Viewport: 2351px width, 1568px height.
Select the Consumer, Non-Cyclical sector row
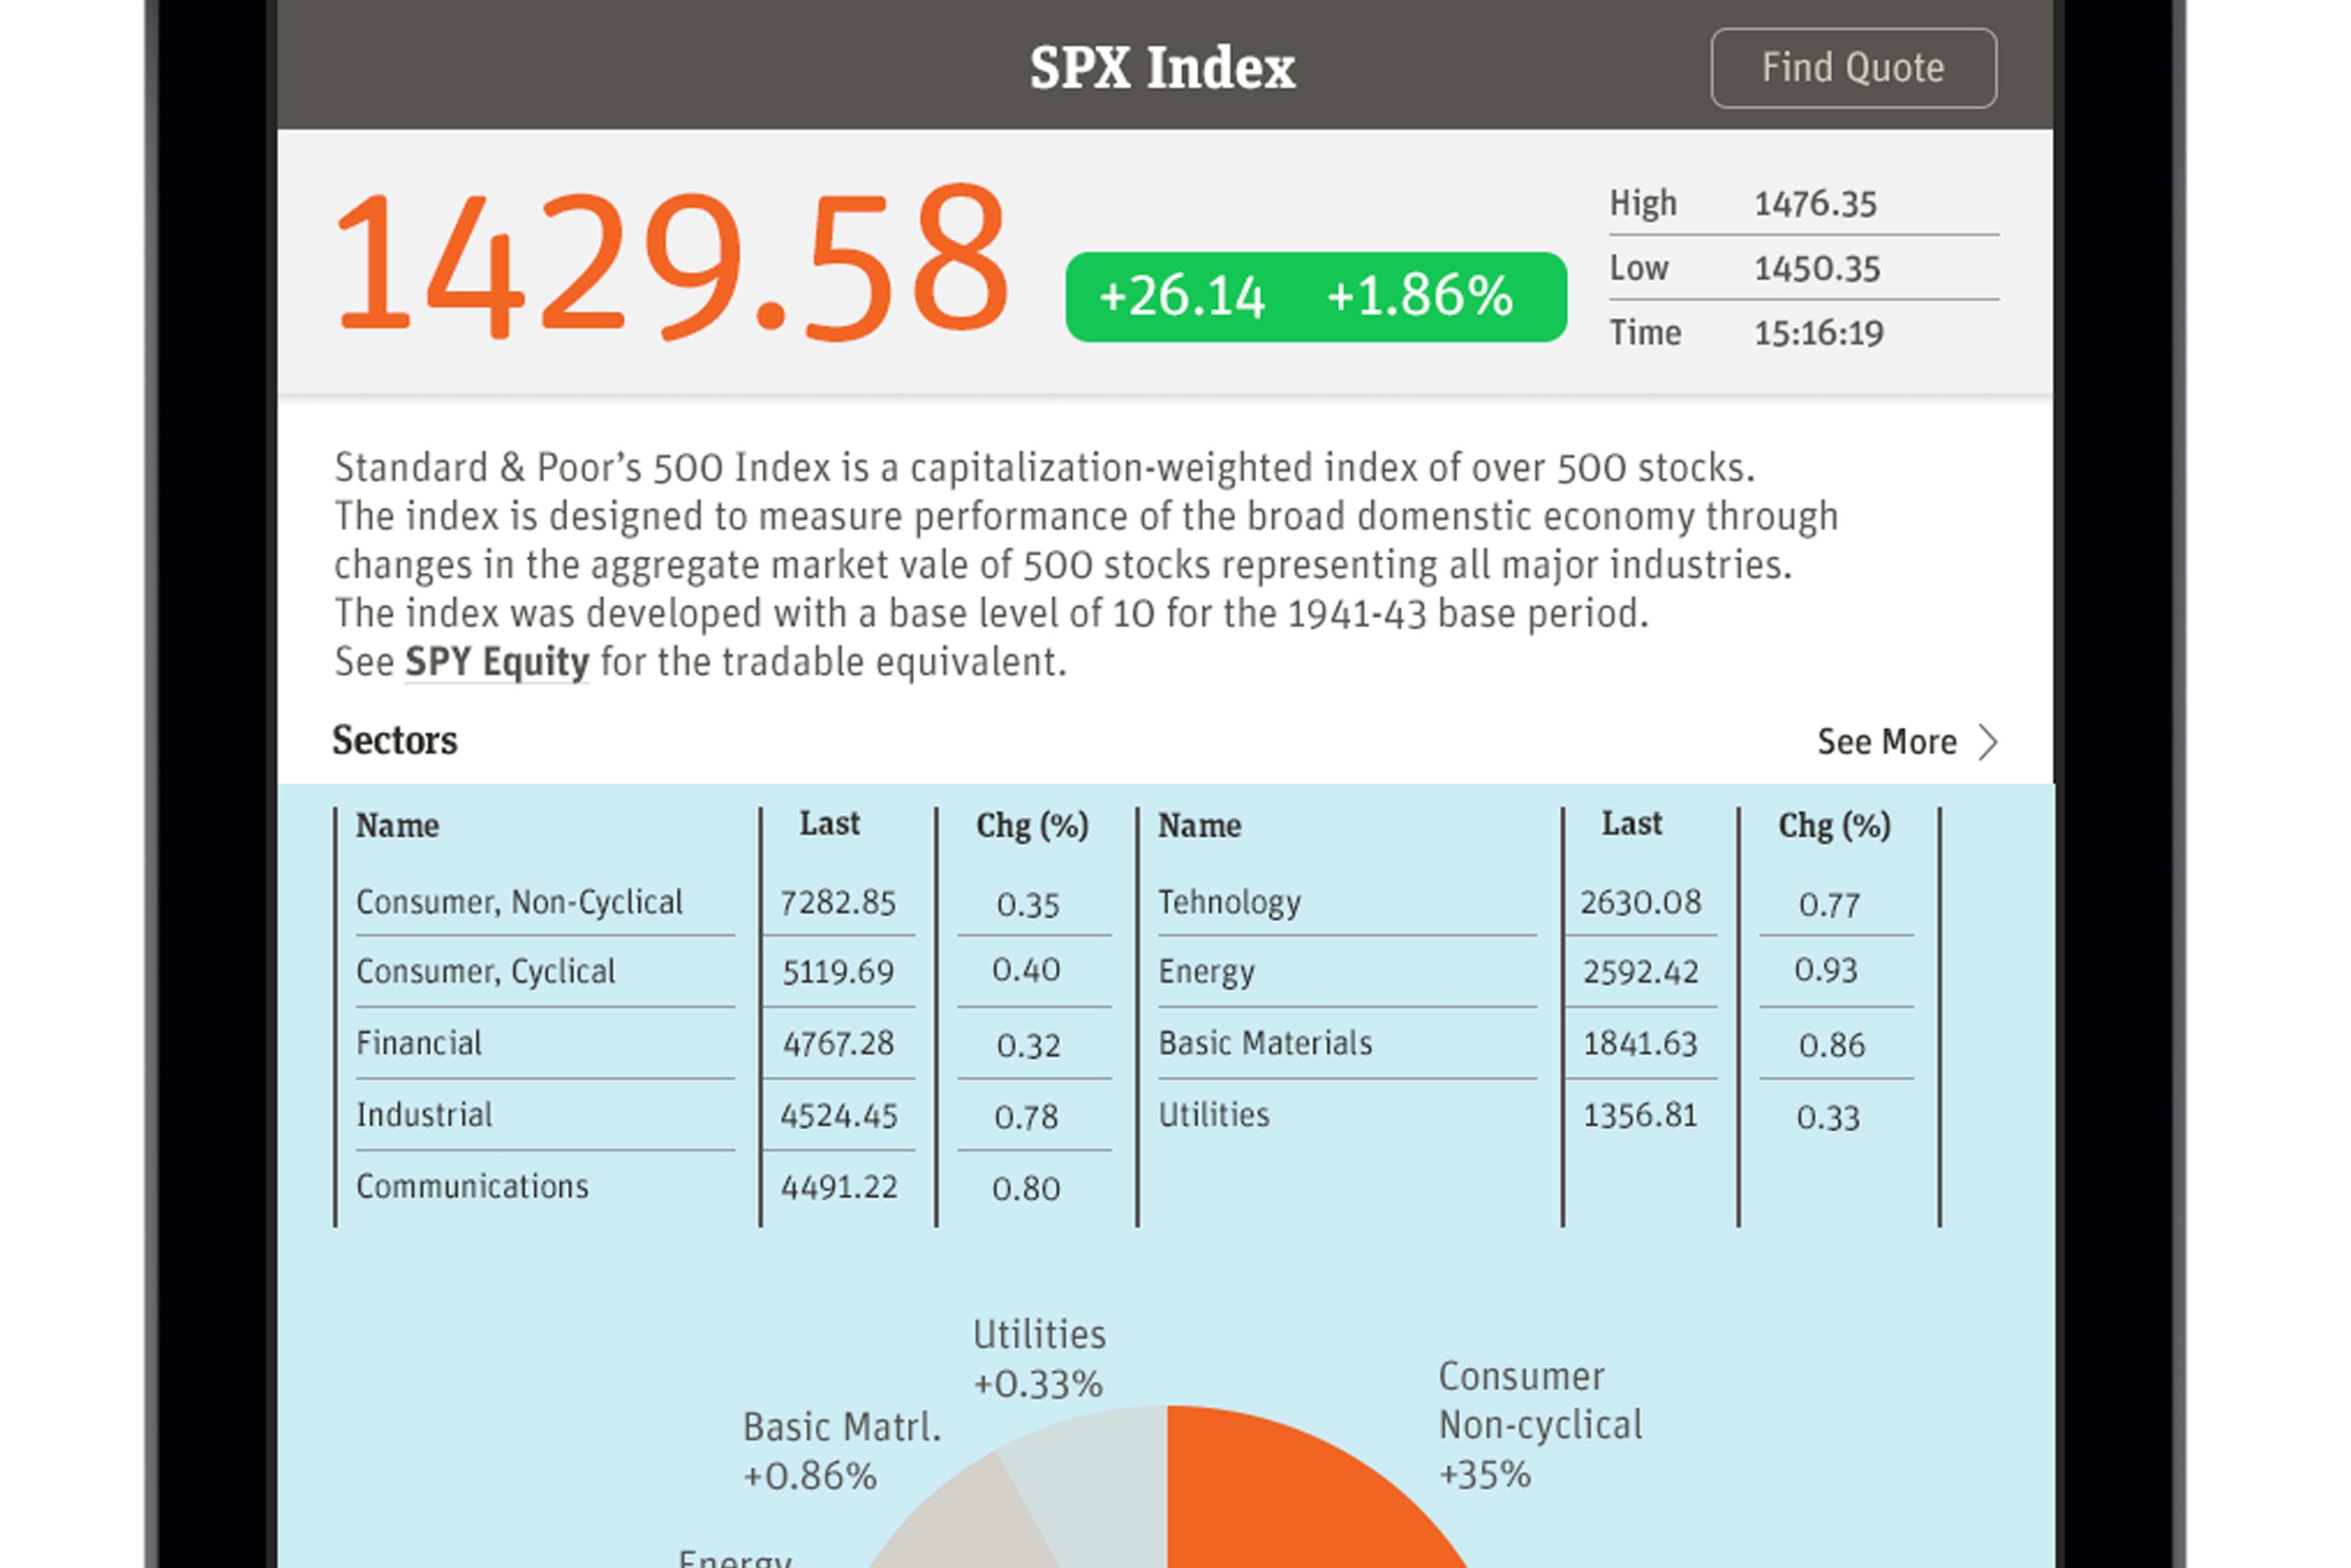(x=519, y=902)
